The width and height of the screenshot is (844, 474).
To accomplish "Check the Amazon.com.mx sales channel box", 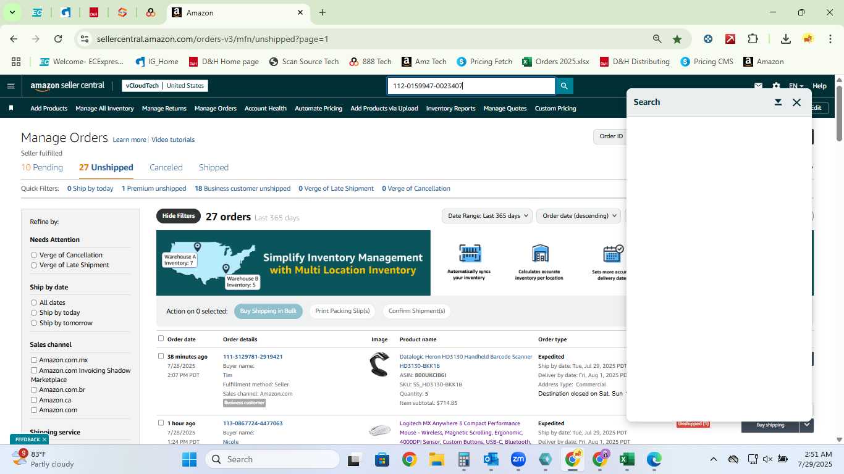I will [34, 360].
